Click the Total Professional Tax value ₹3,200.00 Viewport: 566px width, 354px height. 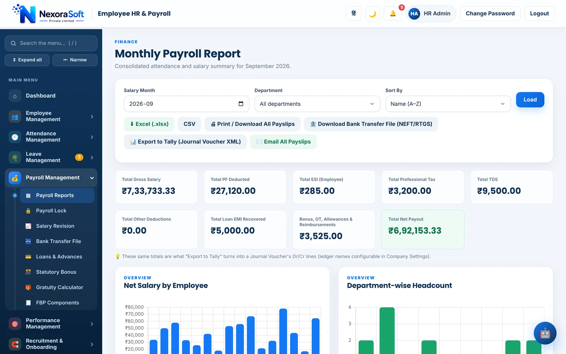[410, 191]
